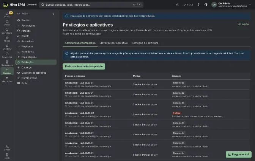The image size is (255, 161).
Task: Open the Ajuda icon at rail bottom
Action: point(7,156)
